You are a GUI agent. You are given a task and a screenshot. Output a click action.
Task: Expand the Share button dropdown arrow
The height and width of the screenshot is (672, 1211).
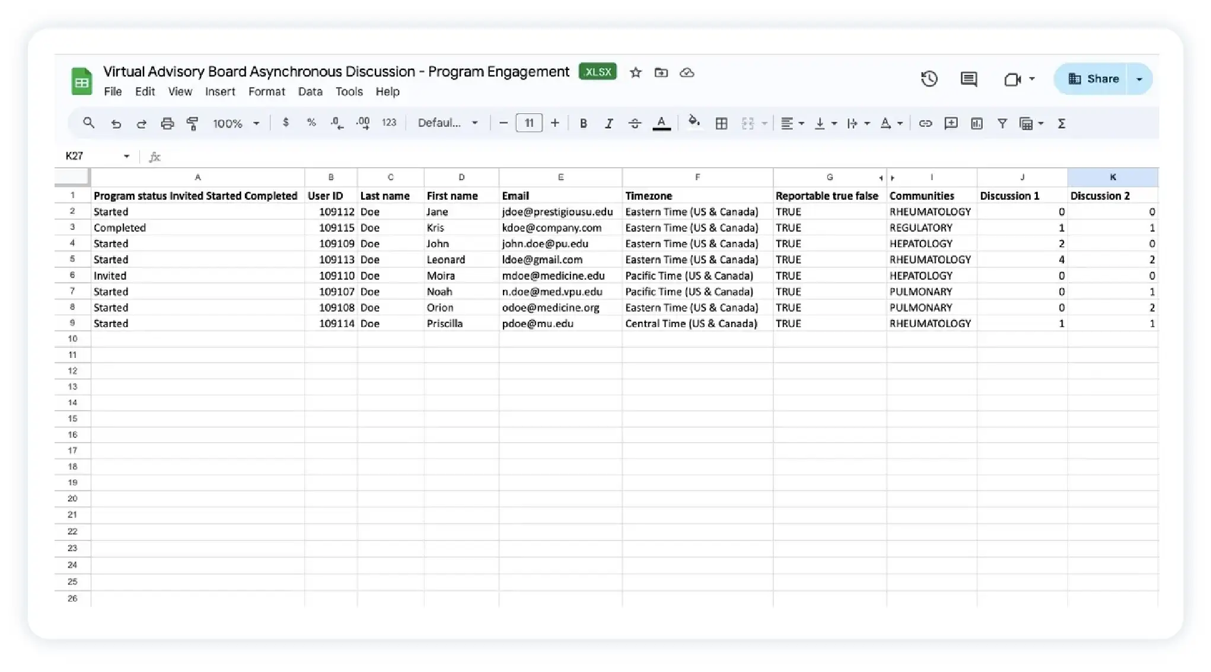click(1139, 79)
